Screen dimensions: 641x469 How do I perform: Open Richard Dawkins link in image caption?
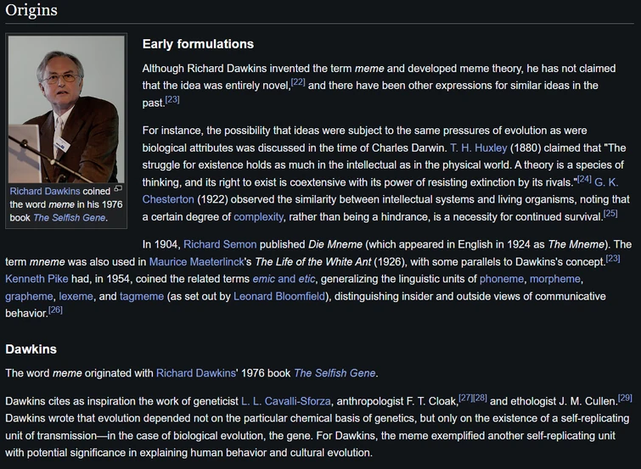tap(45, 191)
